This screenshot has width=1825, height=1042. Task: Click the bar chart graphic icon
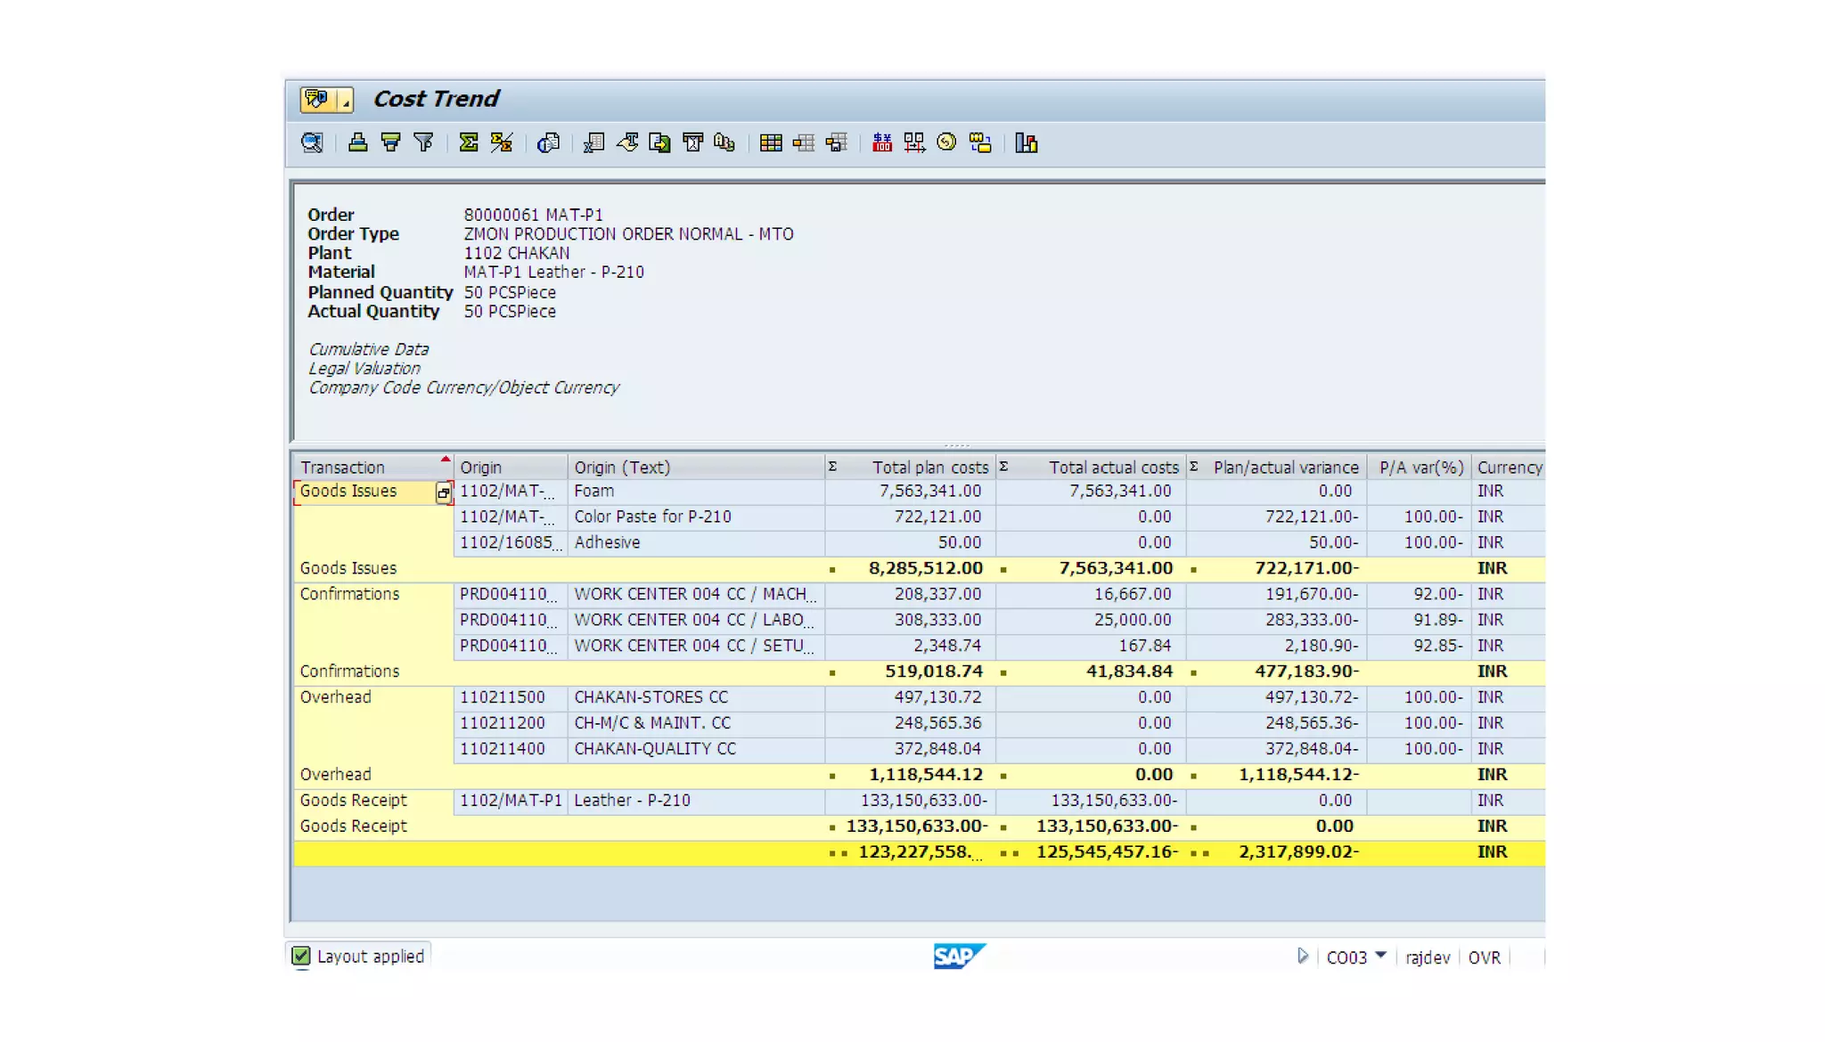1026,142
